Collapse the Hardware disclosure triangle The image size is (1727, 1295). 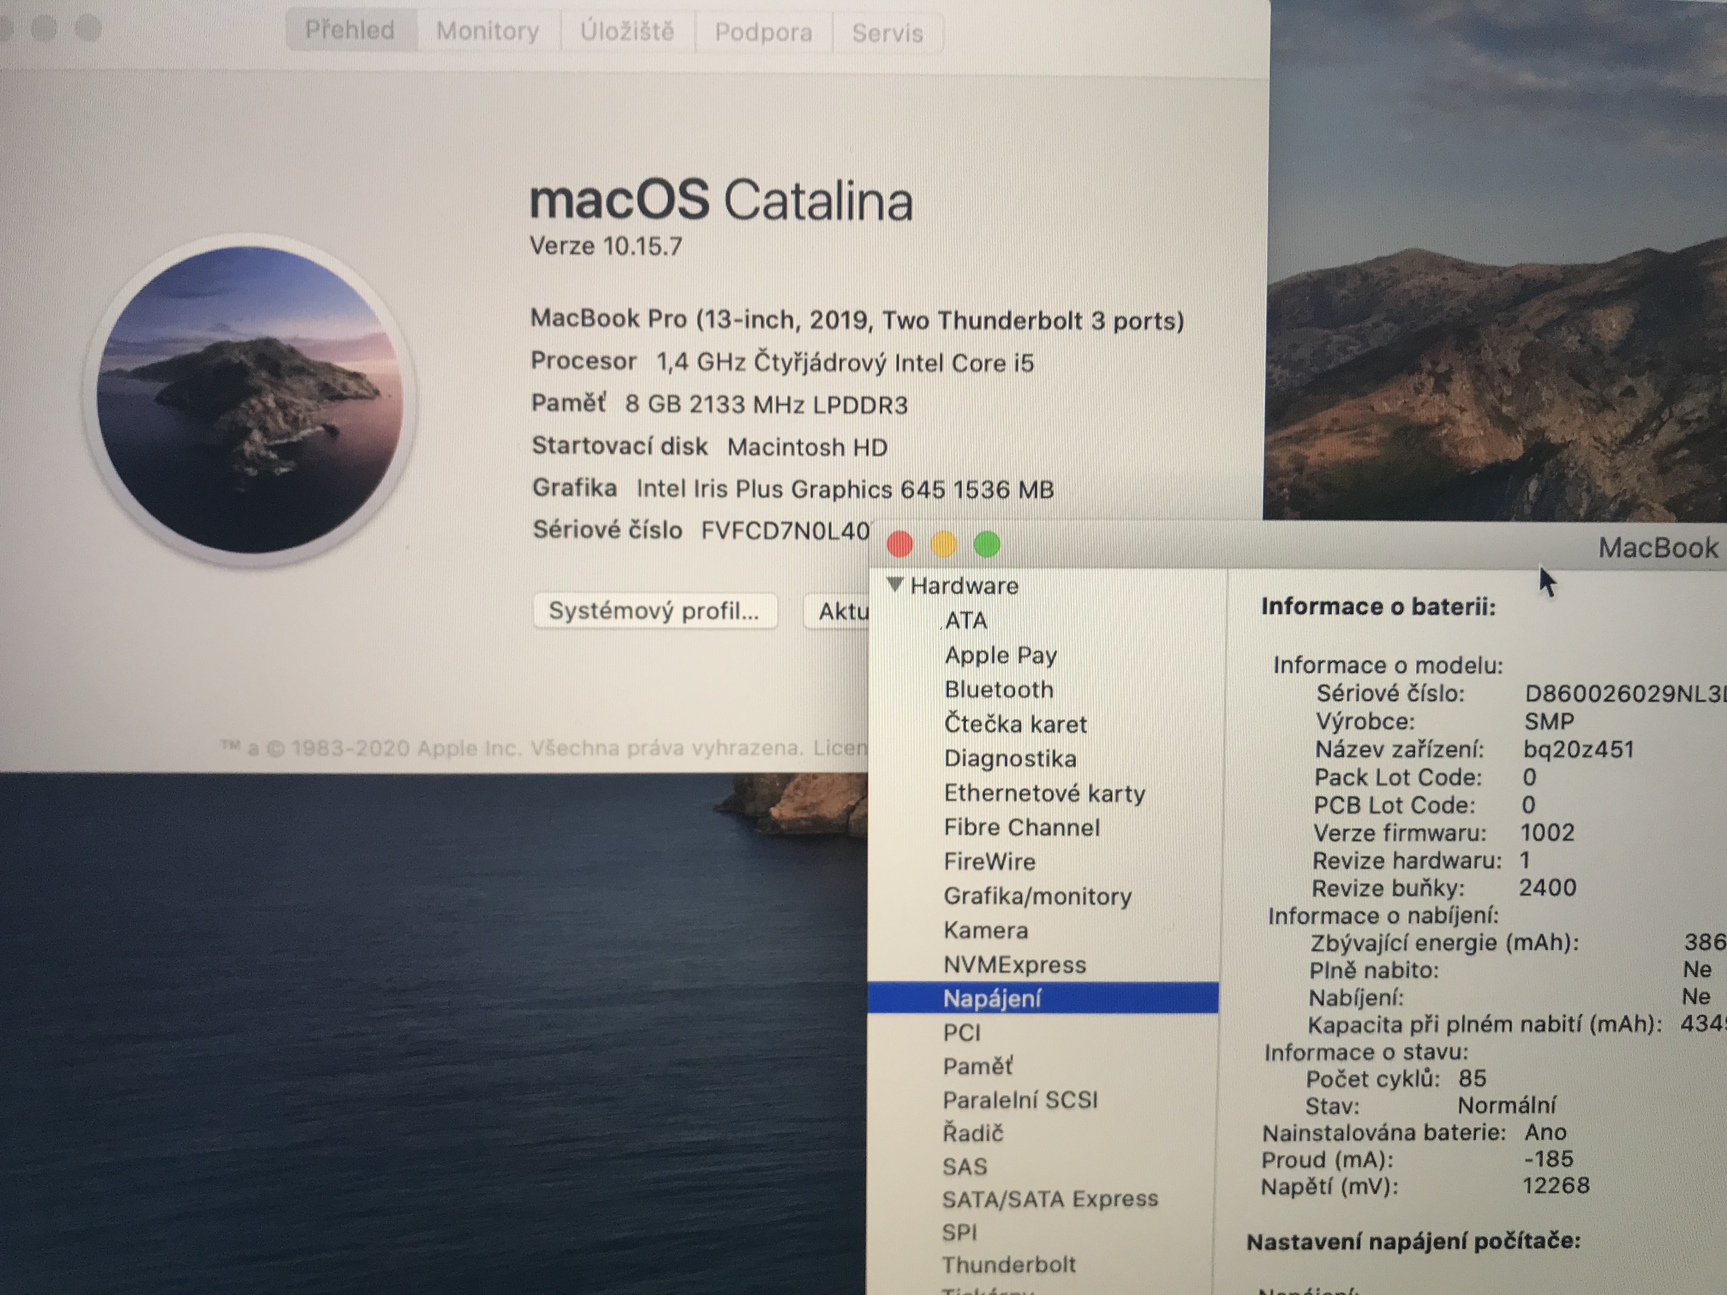896,584
